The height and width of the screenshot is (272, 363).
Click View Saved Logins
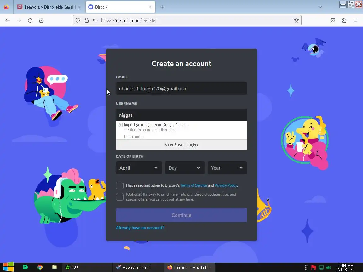coord(181,145)
